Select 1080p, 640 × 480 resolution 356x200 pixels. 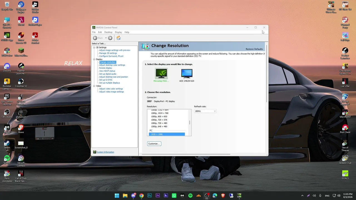159,127
